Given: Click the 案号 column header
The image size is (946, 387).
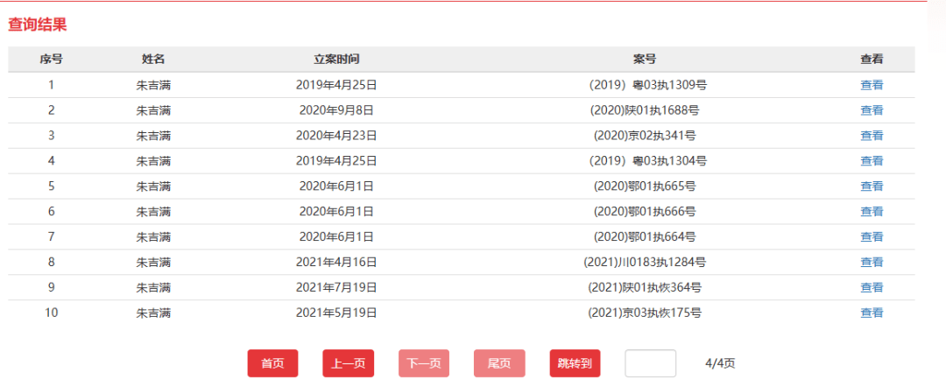Looking at the screenshot, I should tap(645, 60).
